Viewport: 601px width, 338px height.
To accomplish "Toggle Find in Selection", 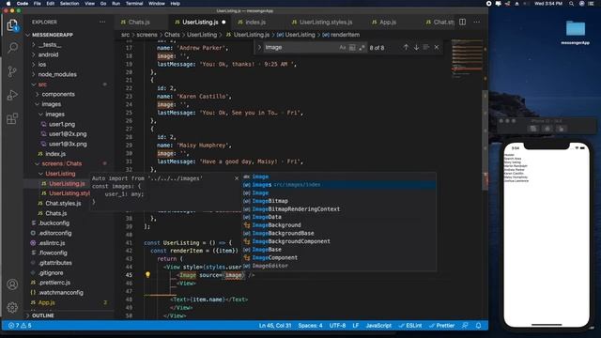I will [x=426, y=48].
